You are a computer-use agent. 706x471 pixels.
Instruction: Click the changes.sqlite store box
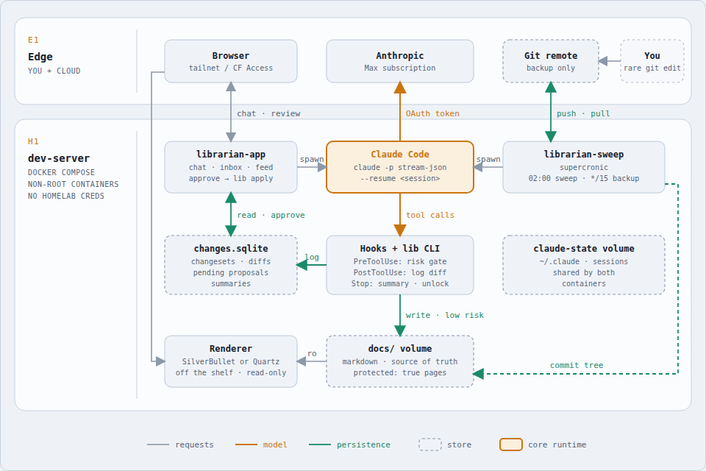(x=230, y=265)
